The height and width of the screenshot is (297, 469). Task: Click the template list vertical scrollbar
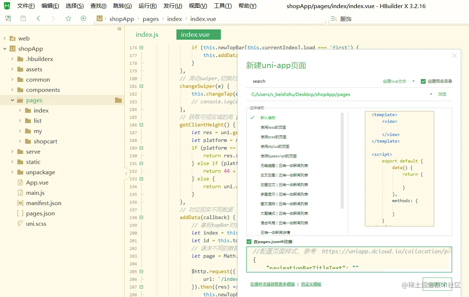coord(342,160)
